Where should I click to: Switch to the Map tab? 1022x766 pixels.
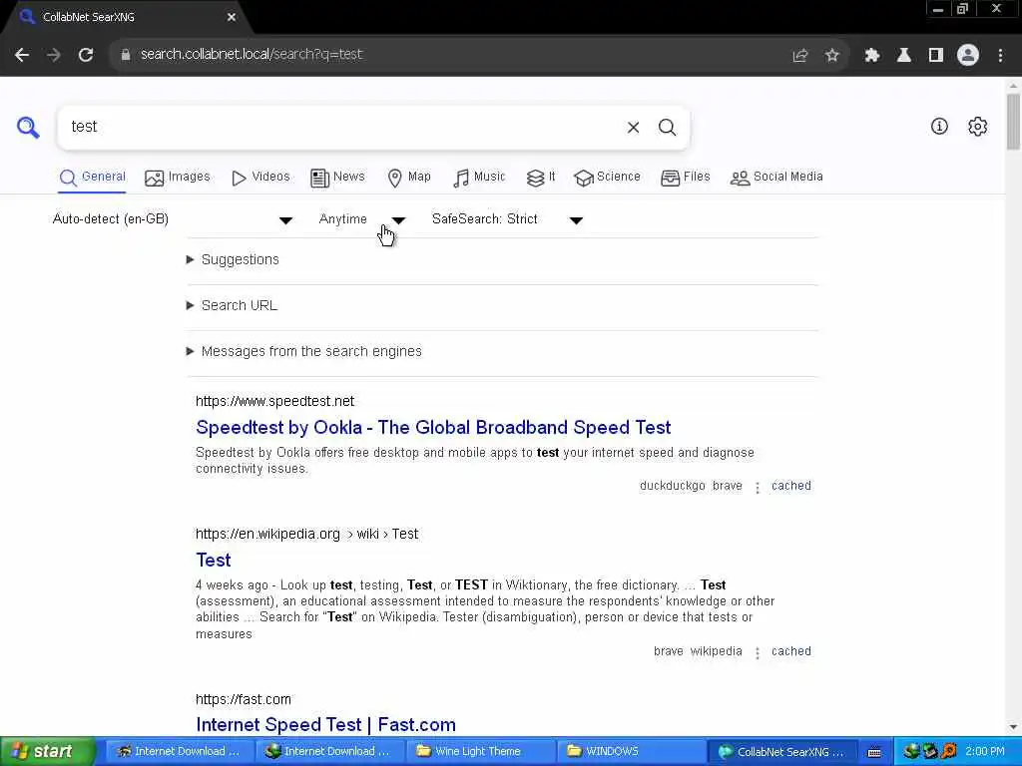tap(408, 178)
